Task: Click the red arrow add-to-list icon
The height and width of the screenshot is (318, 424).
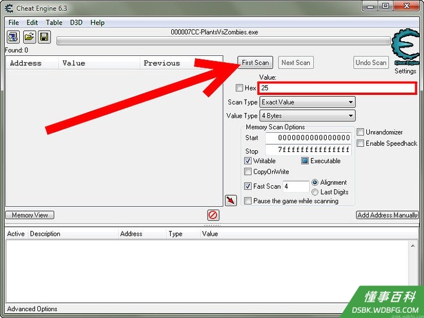Action: click(231, 200)
